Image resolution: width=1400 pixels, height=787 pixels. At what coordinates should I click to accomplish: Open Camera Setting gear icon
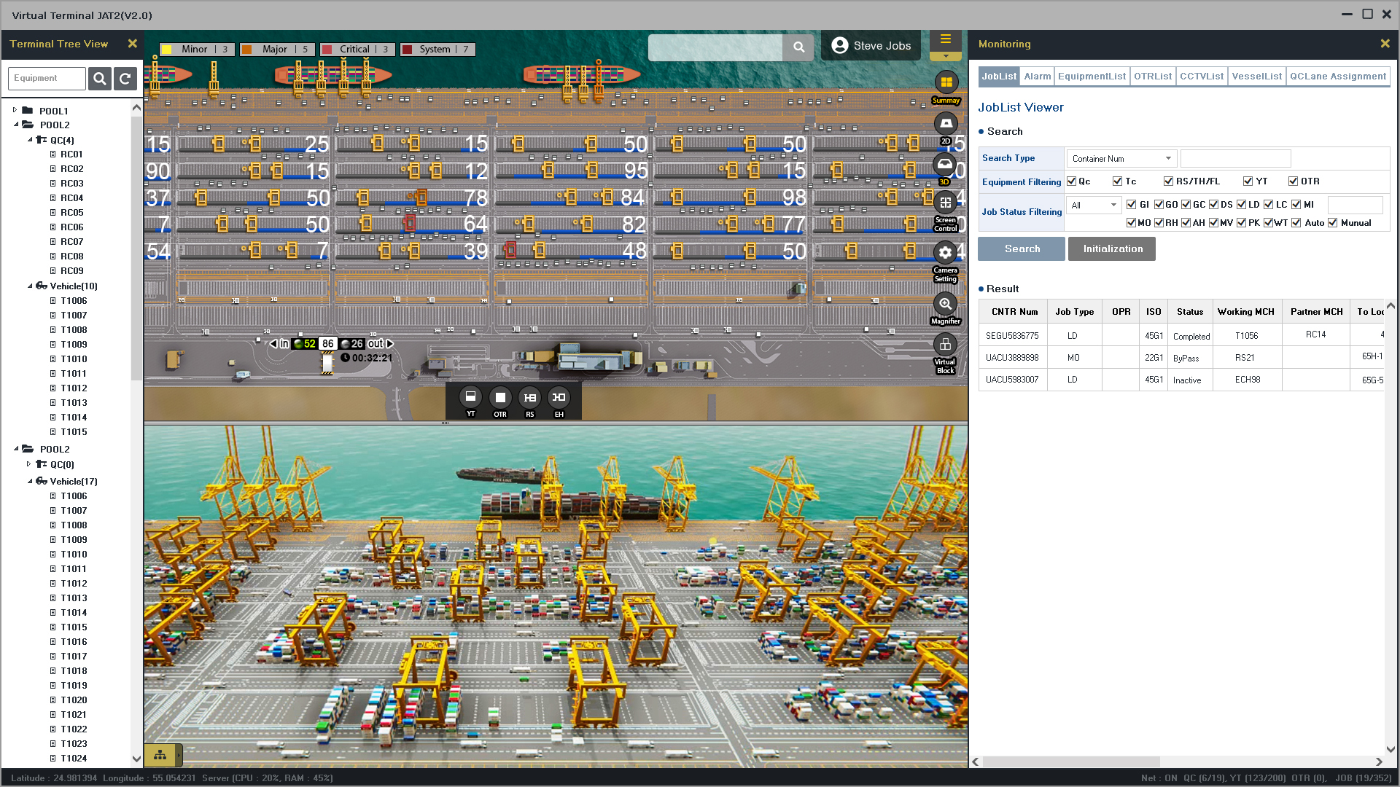pos(945,253)
